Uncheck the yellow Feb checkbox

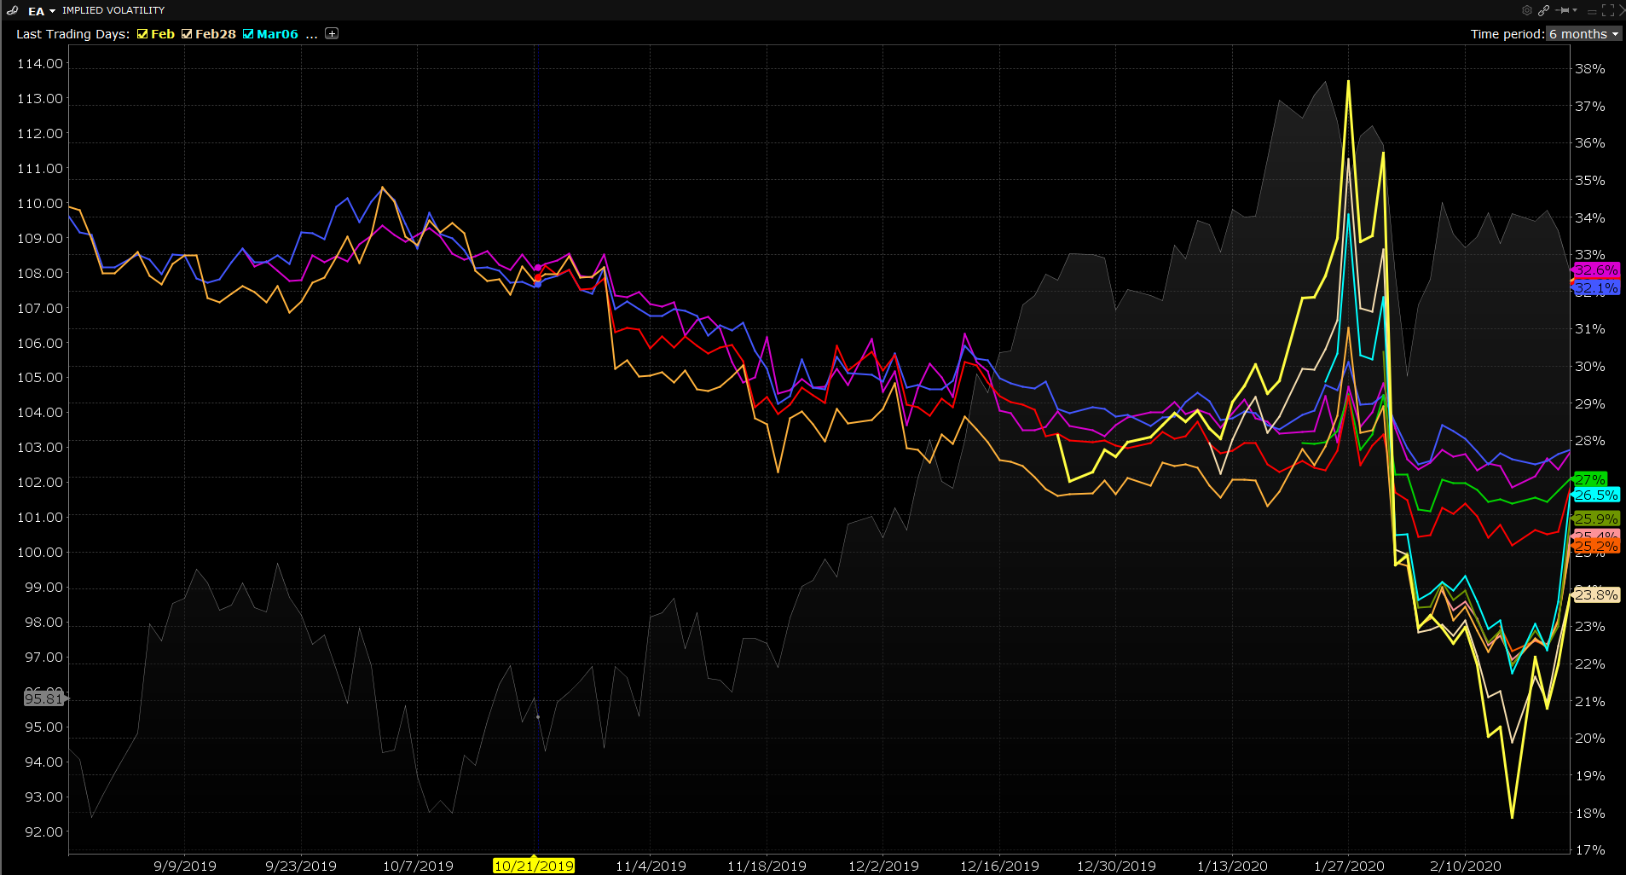pyautogui.click(x=142, y=34)
